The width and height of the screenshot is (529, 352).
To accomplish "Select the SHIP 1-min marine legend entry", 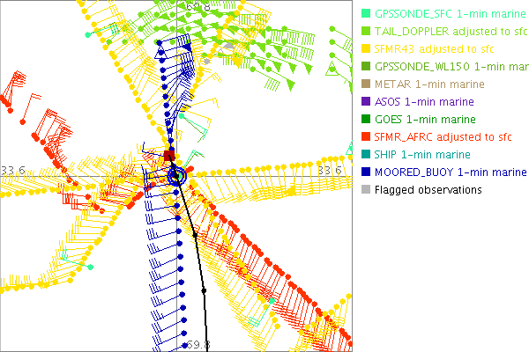I will coord(423,155).
